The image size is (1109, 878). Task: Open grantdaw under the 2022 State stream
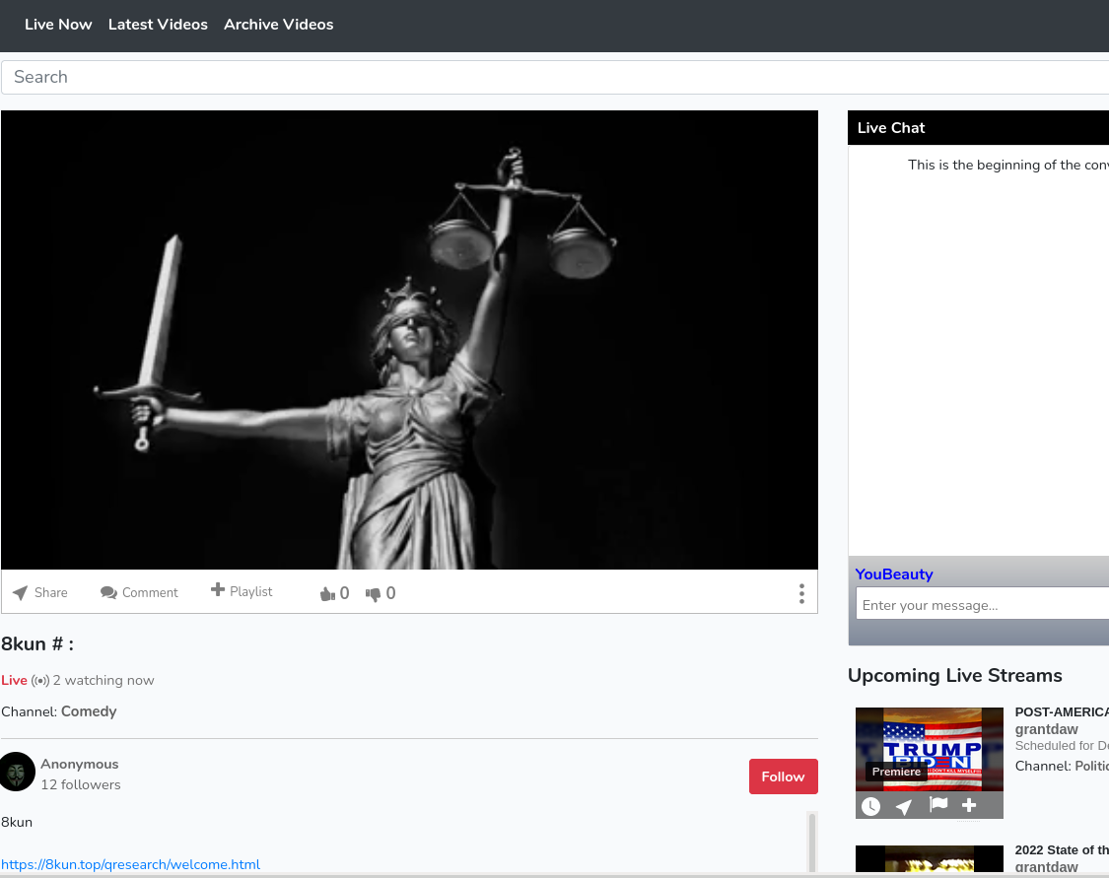coord(1047,867)
